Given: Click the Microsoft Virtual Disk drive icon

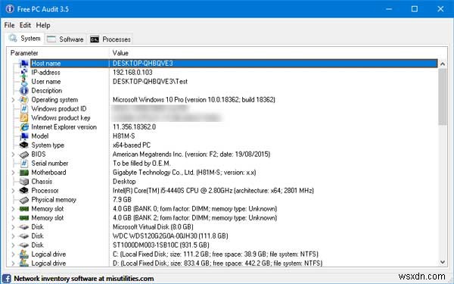Looking at the screenshot, I should (24, 227).
